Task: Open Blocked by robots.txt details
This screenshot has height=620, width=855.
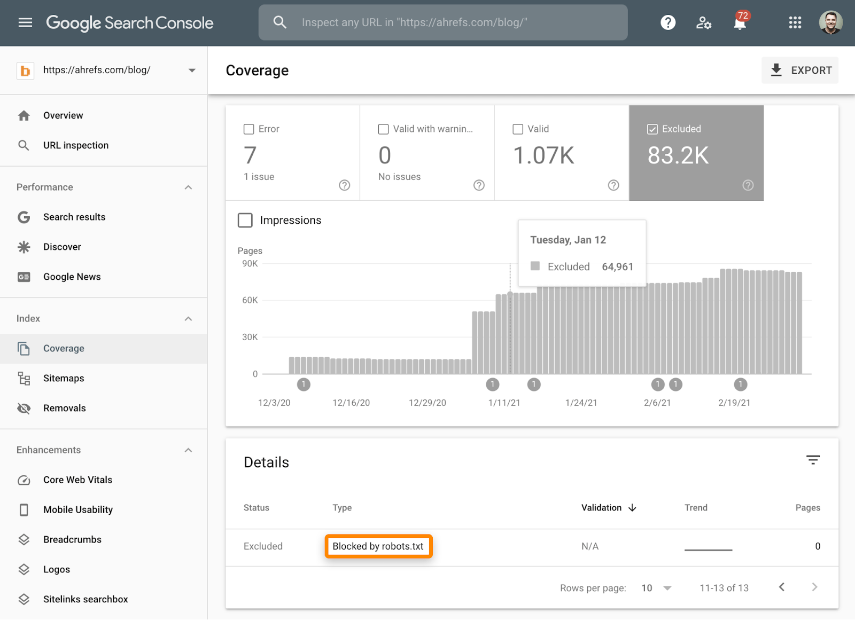Action: pos(378,546)
